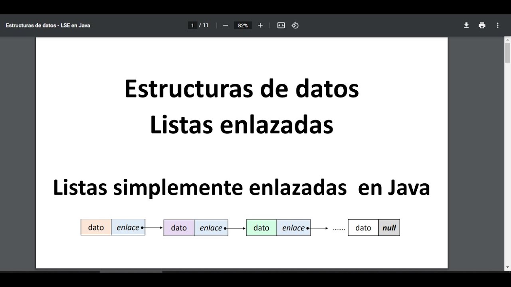Print the PDF document
This screenshot has width=511, height=287.
(482, 25)
